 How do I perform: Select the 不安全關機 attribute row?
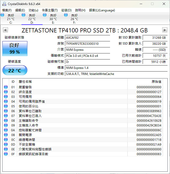click(83, 144)
